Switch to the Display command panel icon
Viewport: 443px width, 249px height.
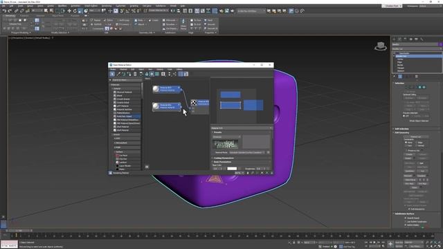tap(416, 39)
